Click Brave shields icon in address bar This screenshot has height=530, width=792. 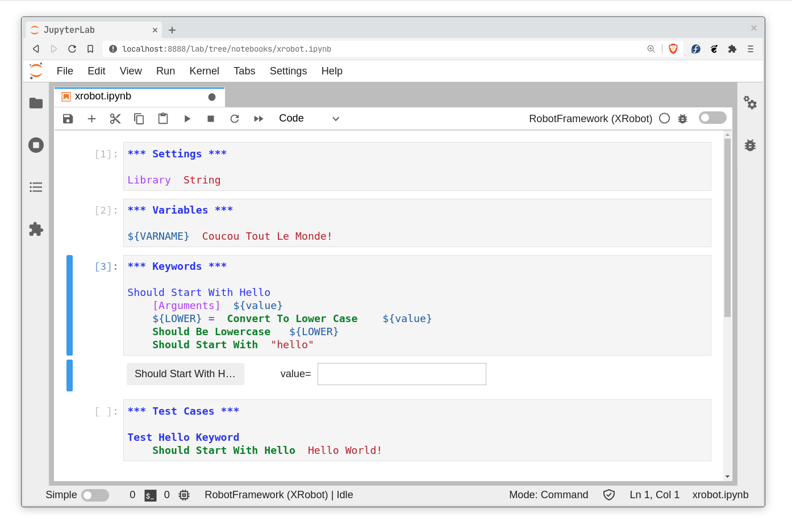coord(673,49)
